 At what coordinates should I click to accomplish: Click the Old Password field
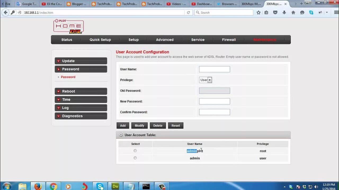215,91
